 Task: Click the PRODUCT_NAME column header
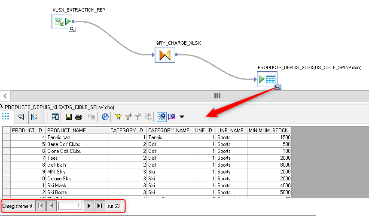(77, 130)
